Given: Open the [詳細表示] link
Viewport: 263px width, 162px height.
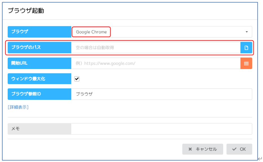Looking at the screenshot, I should tap(18, 107).
